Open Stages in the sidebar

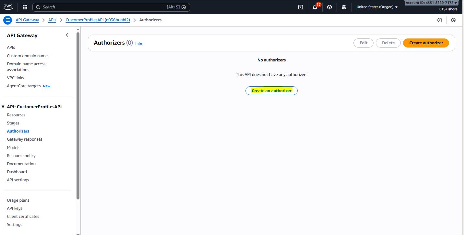tap(13, 123)
